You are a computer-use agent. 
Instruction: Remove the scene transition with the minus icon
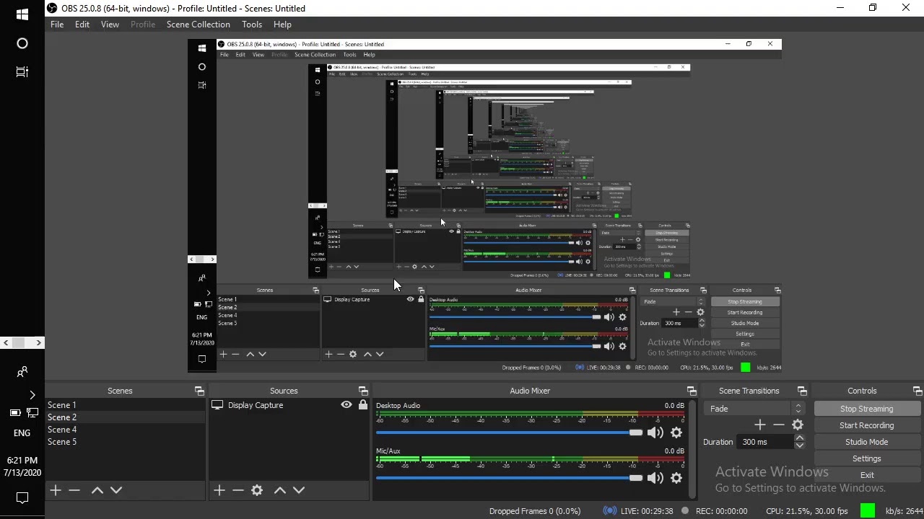(x=778, y=425)
